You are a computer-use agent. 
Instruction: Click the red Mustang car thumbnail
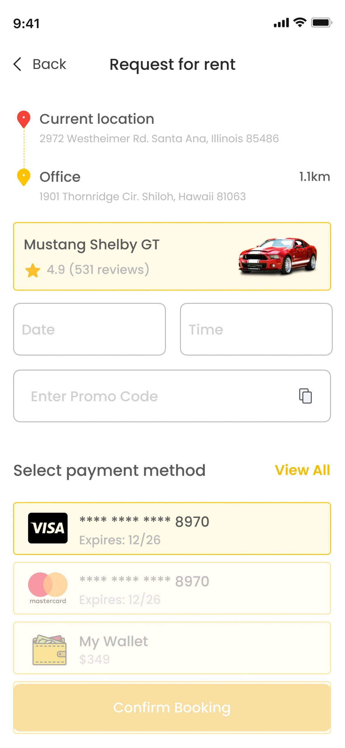click(x=278, y=256)
